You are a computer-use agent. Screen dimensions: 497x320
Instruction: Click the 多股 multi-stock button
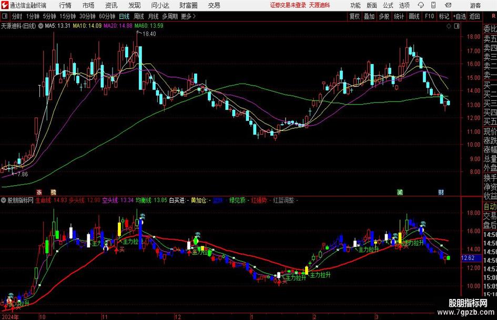click(384, 16)
